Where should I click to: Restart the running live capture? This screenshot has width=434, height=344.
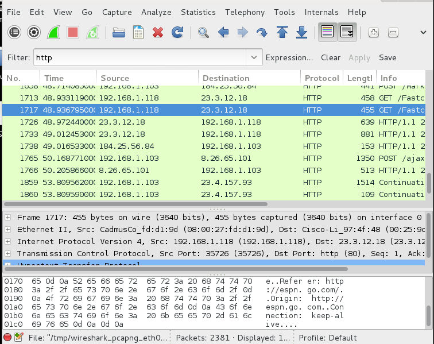pos(92,32)
